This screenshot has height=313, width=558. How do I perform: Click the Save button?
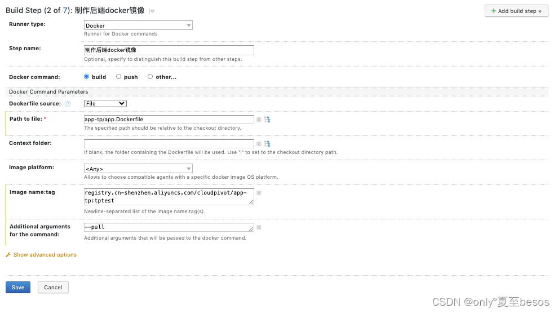pos(18,288)
